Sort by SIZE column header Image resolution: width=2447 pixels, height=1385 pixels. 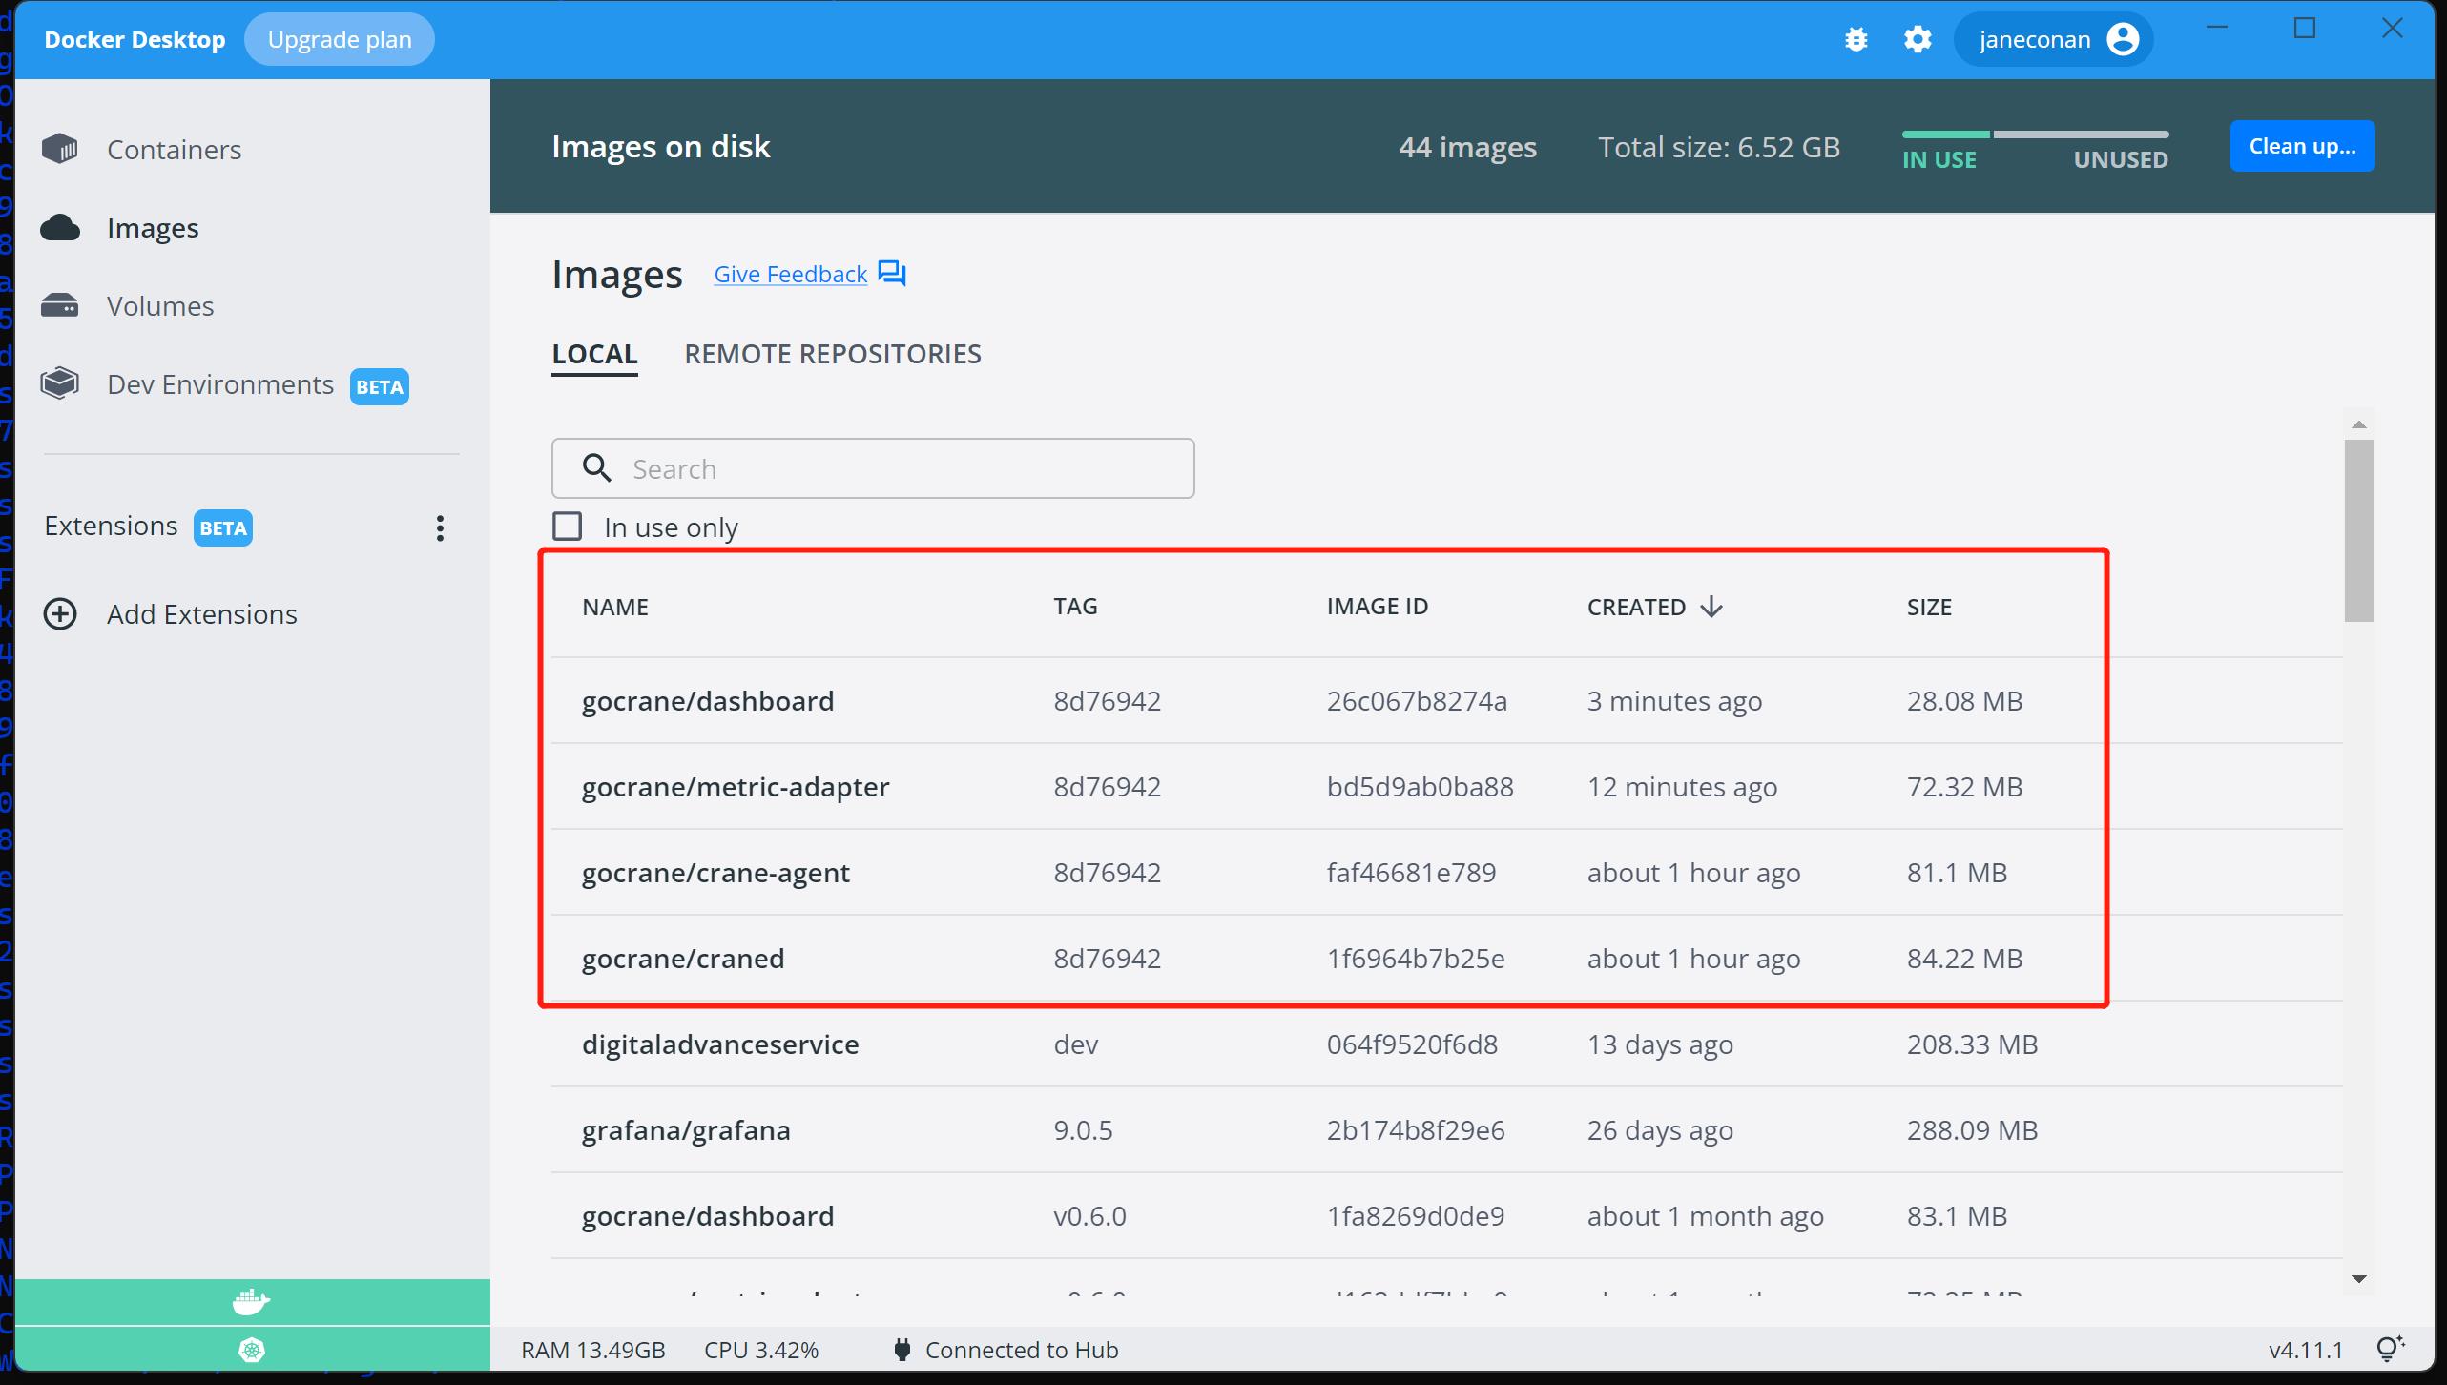click(x=1929, y=607)
